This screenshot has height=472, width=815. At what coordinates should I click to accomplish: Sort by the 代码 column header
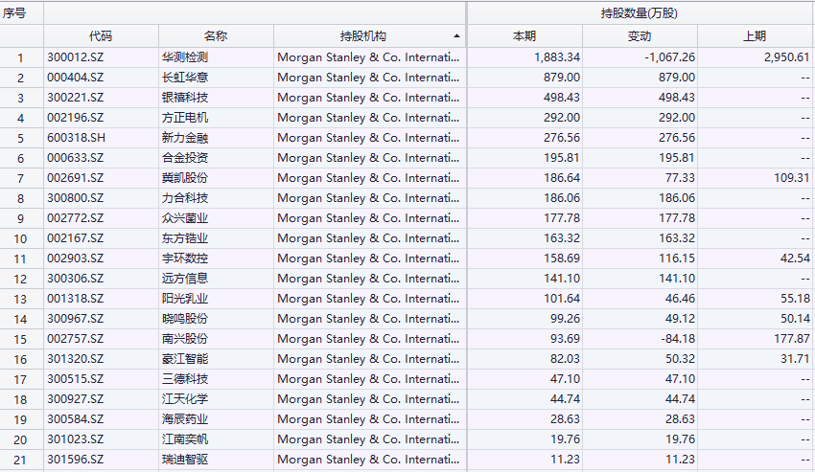click(101, 36)
